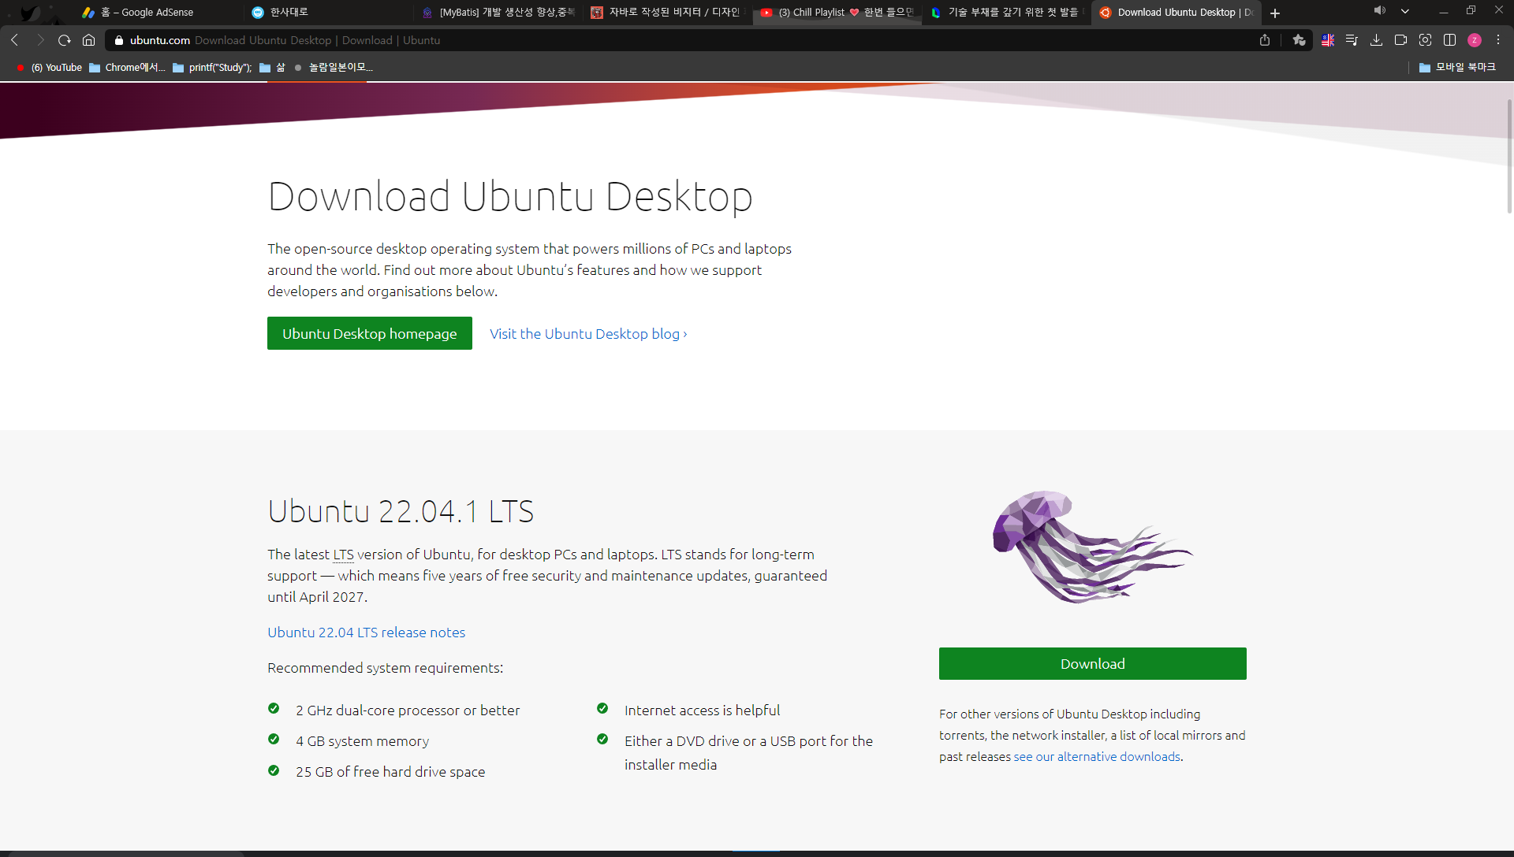Open the Chrome에서 bookmark folder
The width and height of the screenshot is (1514, 857).
click(x=127, y=68)
